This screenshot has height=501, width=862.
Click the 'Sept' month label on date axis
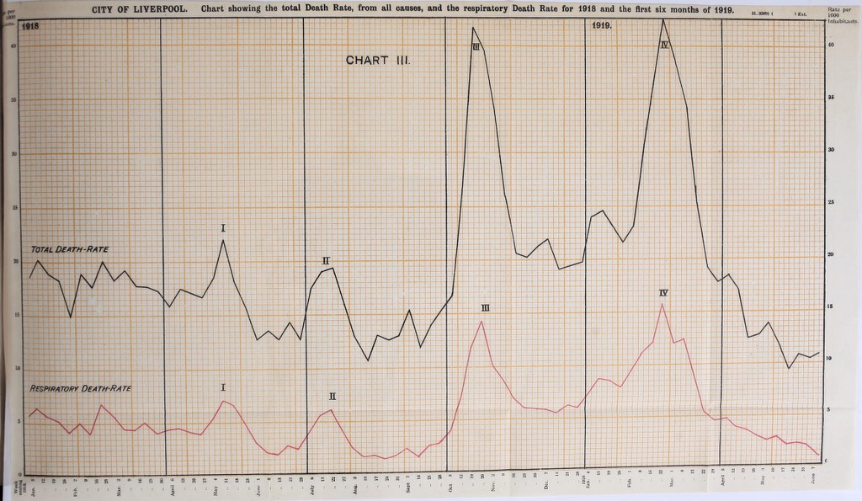[x=408, y=488]
